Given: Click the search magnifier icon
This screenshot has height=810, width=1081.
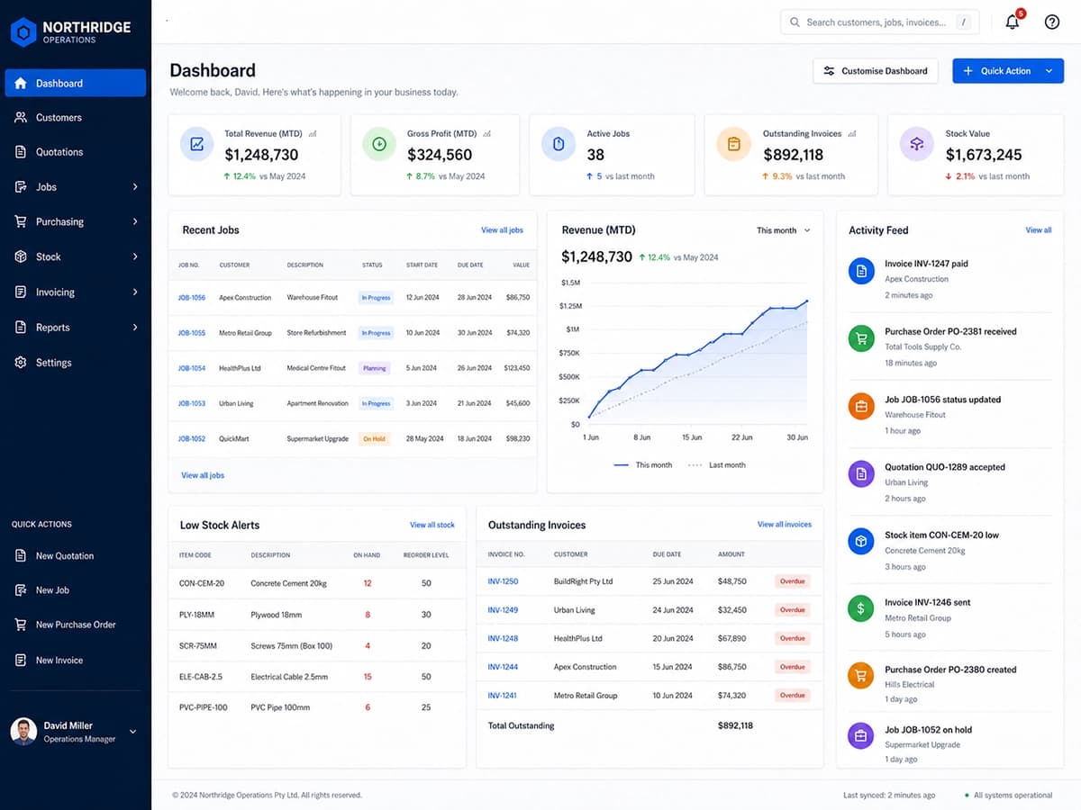Looking at the screenshot, I should [x=795, y=22].
